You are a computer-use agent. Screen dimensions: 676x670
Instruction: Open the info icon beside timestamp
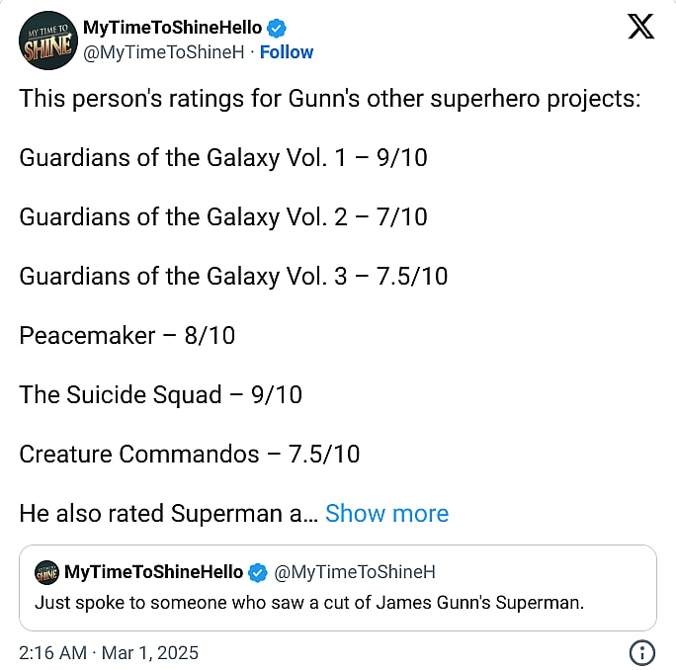coord(641,652)
